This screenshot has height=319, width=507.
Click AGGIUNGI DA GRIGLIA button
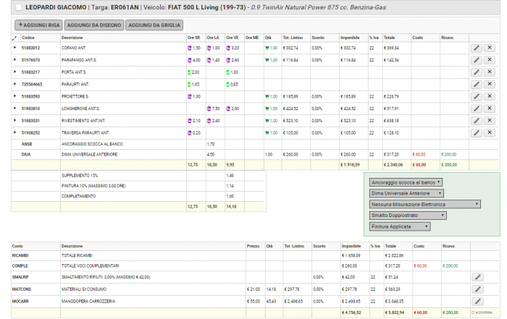(154, 25)
